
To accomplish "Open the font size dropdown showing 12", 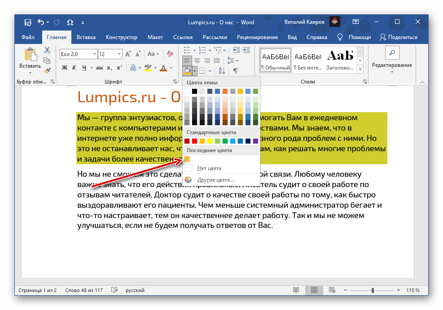I will coord(119,54).
